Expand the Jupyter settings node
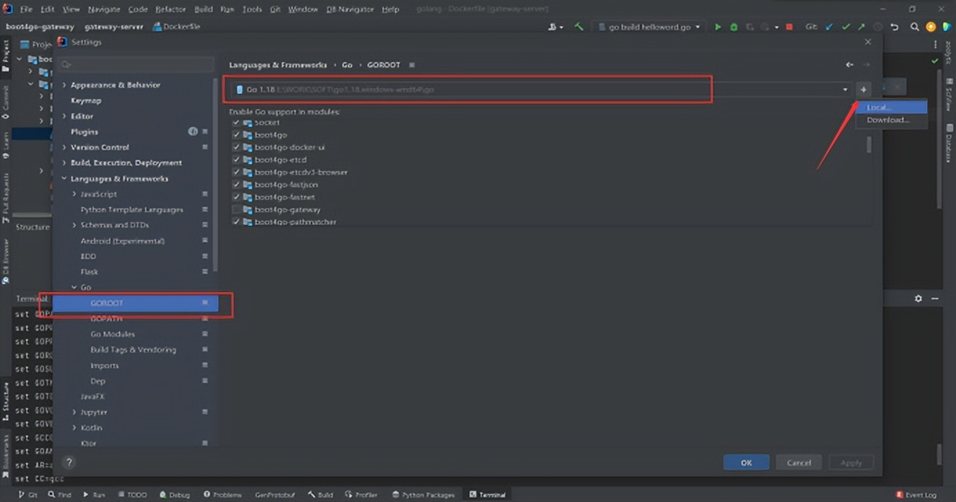The image size is (956, 502). click(x=75, y=412)
